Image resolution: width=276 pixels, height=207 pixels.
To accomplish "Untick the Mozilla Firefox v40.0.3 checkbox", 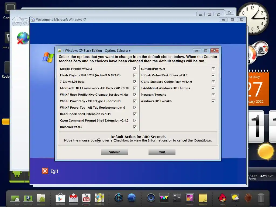I will [135, 69].
